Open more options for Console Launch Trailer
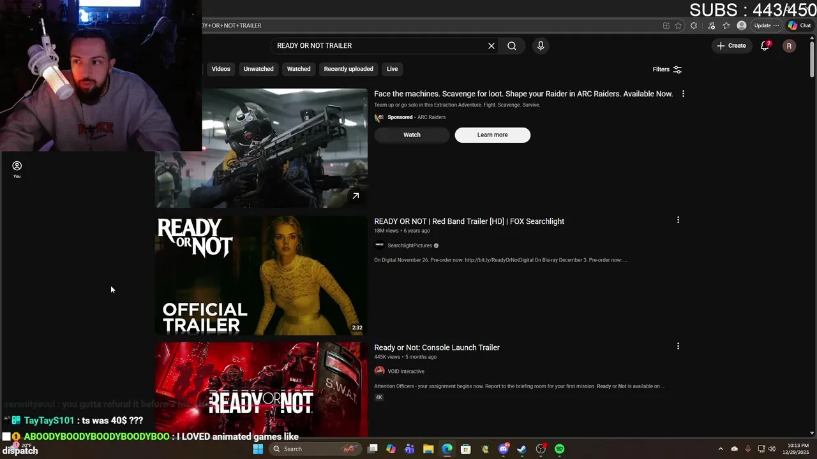 tap(678, 346)
